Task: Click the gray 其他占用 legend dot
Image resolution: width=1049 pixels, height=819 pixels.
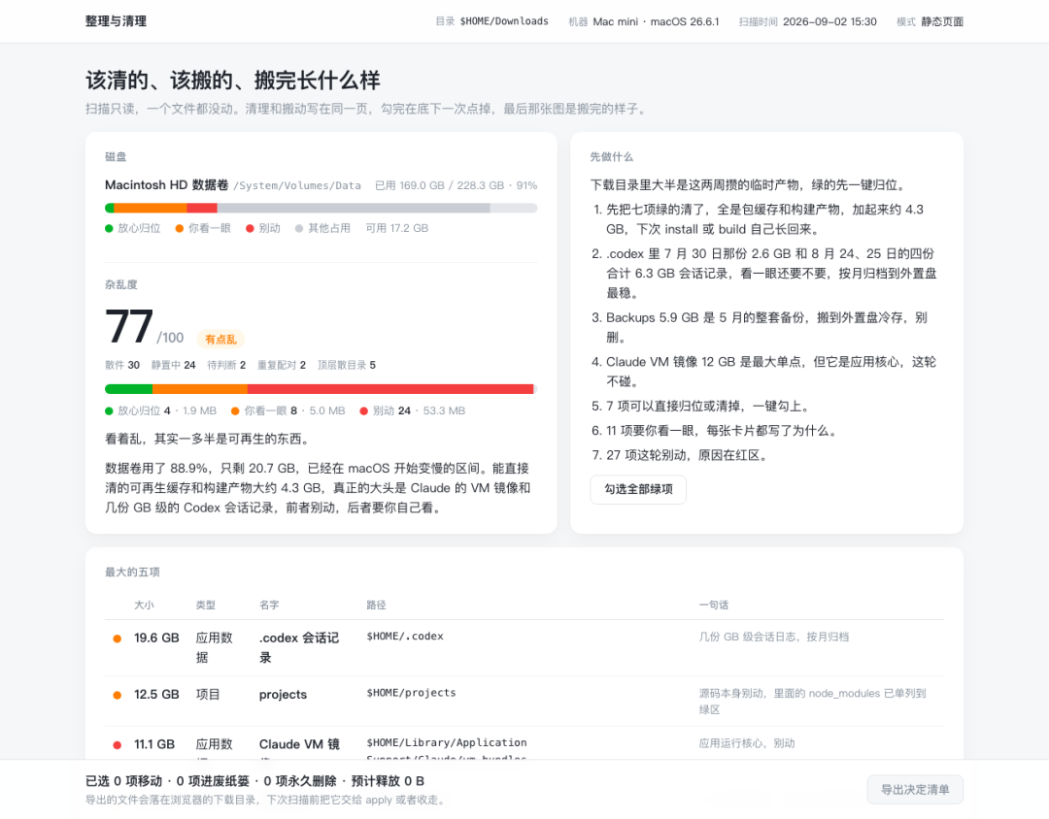Action: [299, 229]
